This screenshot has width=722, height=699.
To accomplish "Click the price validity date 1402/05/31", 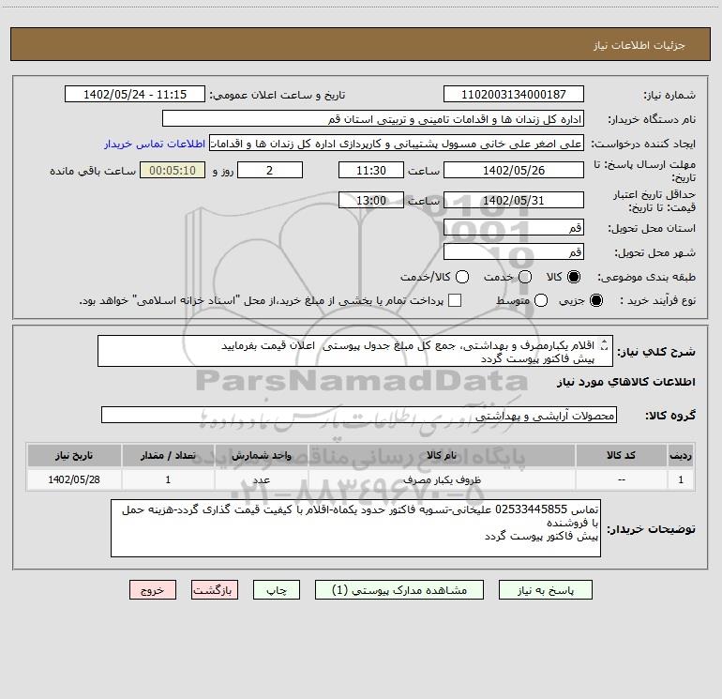I will click(514, 201).
